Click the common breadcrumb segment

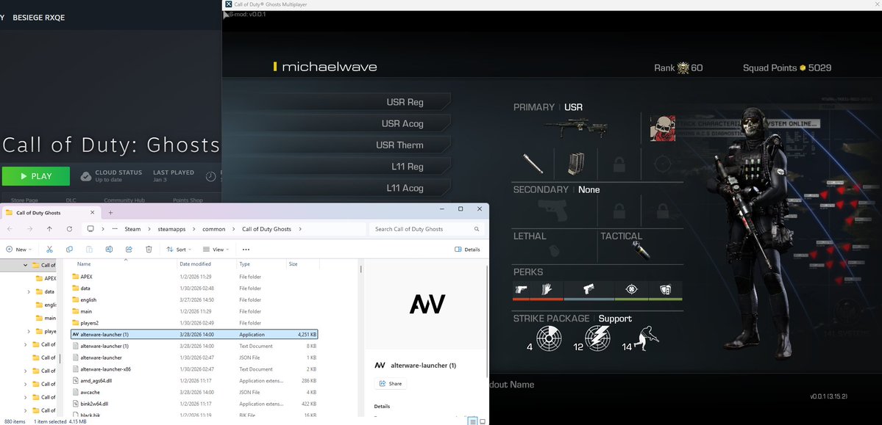point(214,229)
